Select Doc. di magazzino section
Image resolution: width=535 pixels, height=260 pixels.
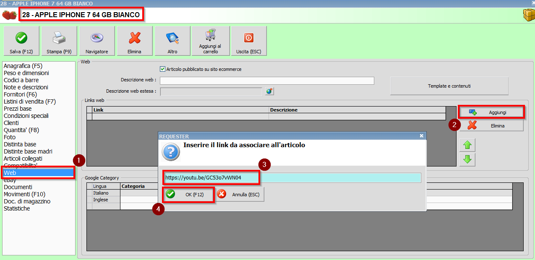tap(27, 201)
